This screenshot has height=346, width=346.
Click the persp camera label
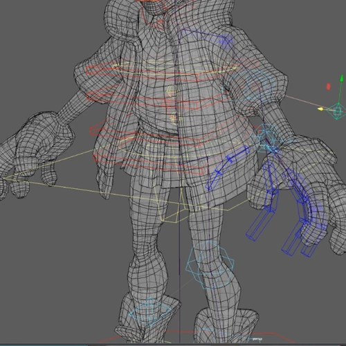257,339
